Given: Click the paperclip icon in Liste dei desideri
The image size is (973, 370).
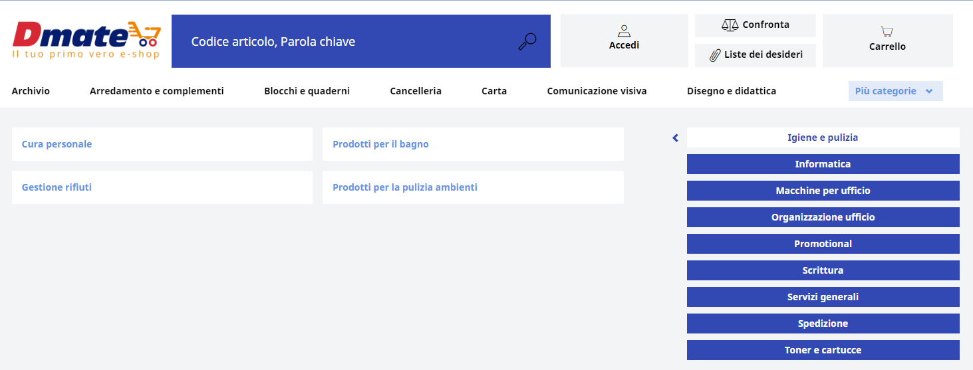Looking at the screenshot, I should [x=716, y=55].
